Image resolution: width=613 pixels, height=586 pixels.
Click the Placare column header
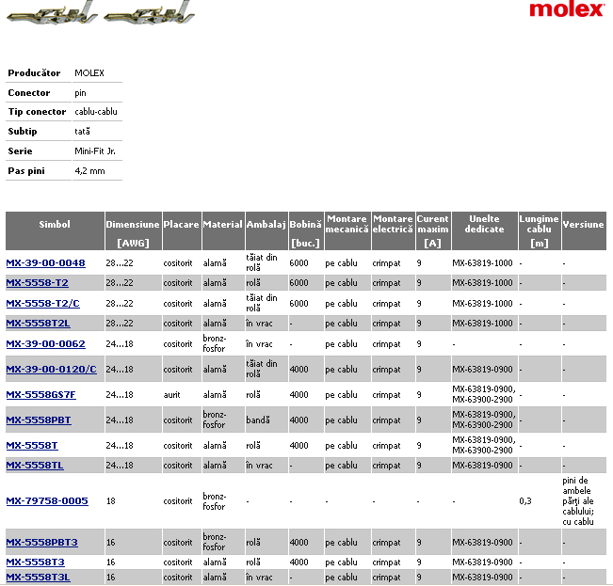[x=182, y=230]
